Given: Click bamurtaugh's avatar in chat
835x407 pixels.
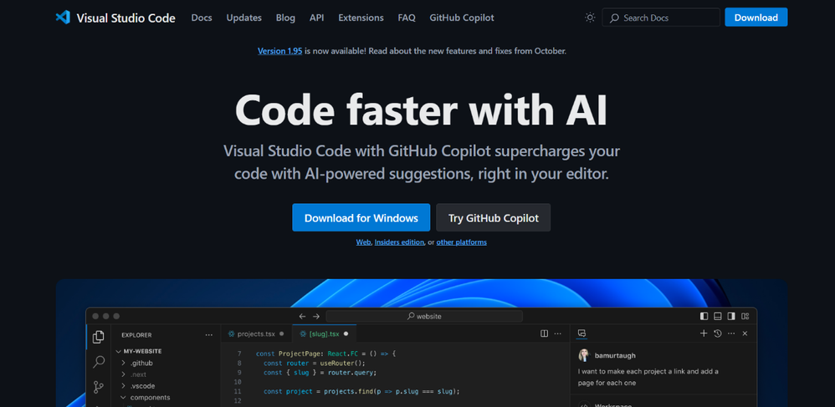Looking at the screenshot, I should (x=584, y=355).
